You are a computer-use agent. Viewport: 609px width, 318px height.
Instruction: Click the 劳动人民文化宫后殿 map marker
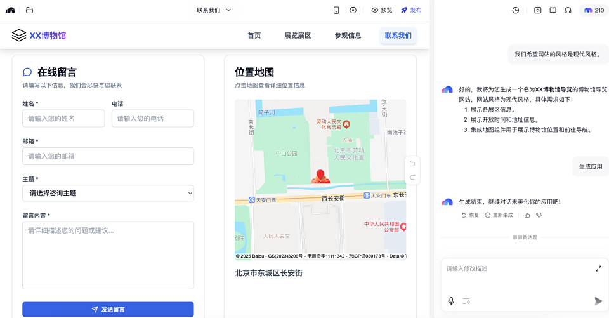pyautogui.click(x=346, y=124)
